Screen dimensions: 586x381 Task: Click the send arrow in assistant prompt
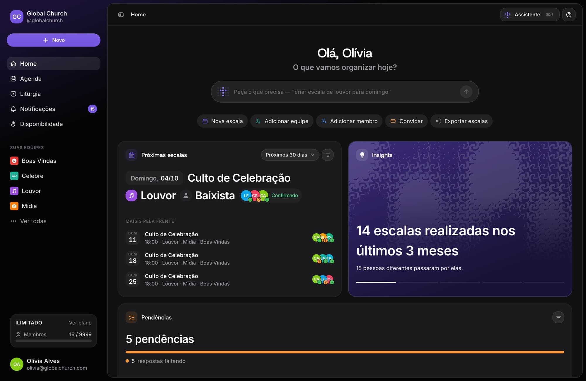466,92
